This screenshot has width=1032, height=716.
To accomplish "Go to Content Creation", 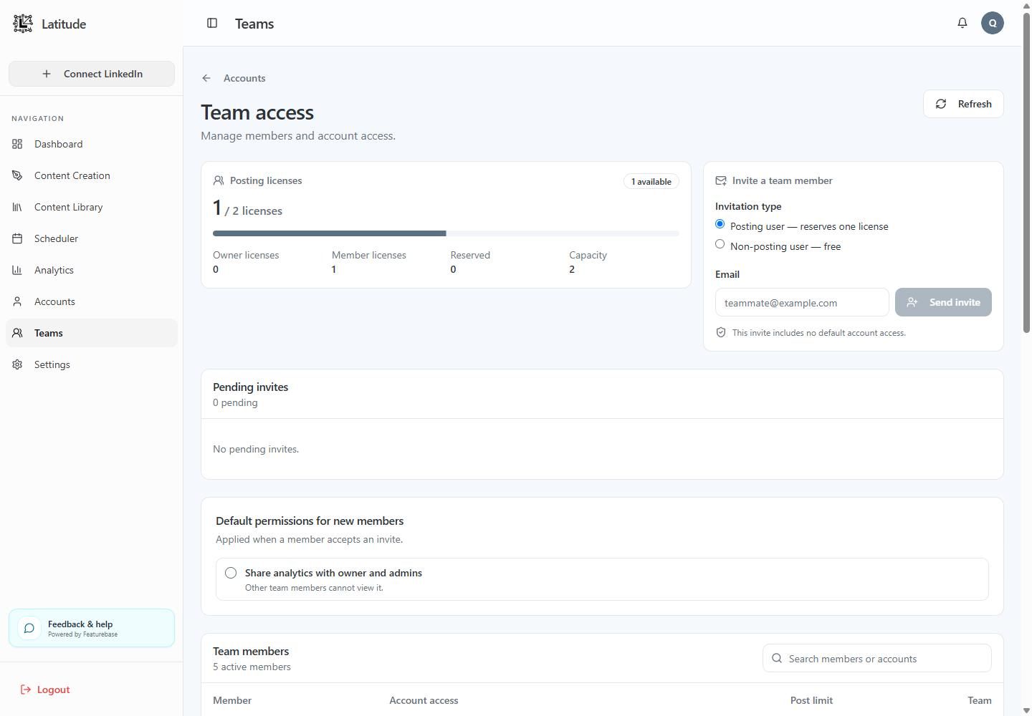I will [x=92, y=175].
